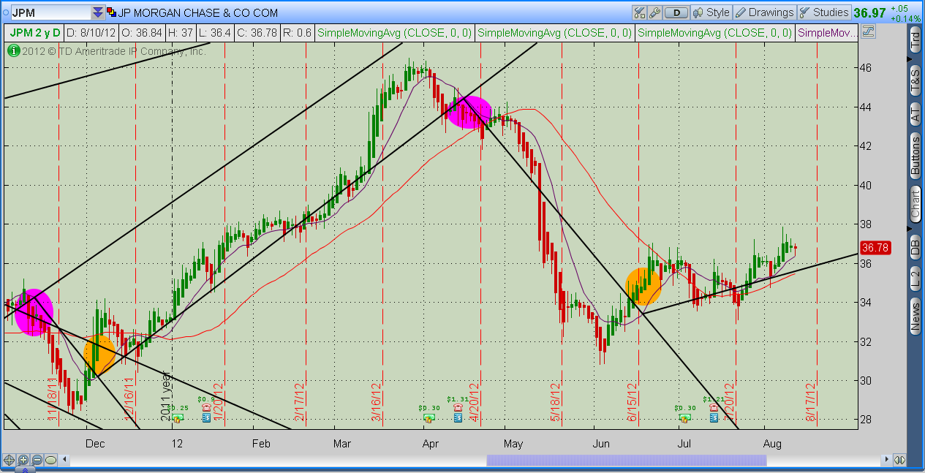The width and height of the screenshot is (925, 473).
Task: Click the scroll right arrow on timeline
Action: tap(888, 460)
